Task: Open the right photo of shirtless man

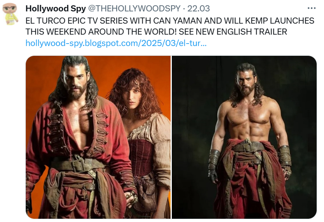Action: pyautogui.click(x=244, y=137)
